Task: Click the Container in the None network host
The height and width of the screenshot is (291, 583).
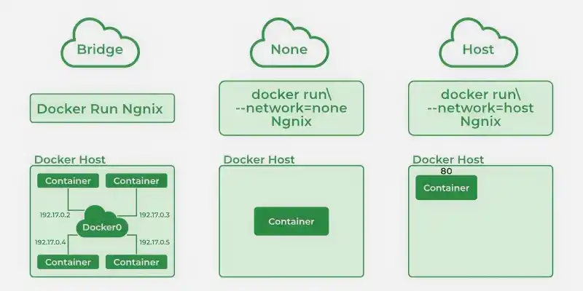Action: click(291, 221)
